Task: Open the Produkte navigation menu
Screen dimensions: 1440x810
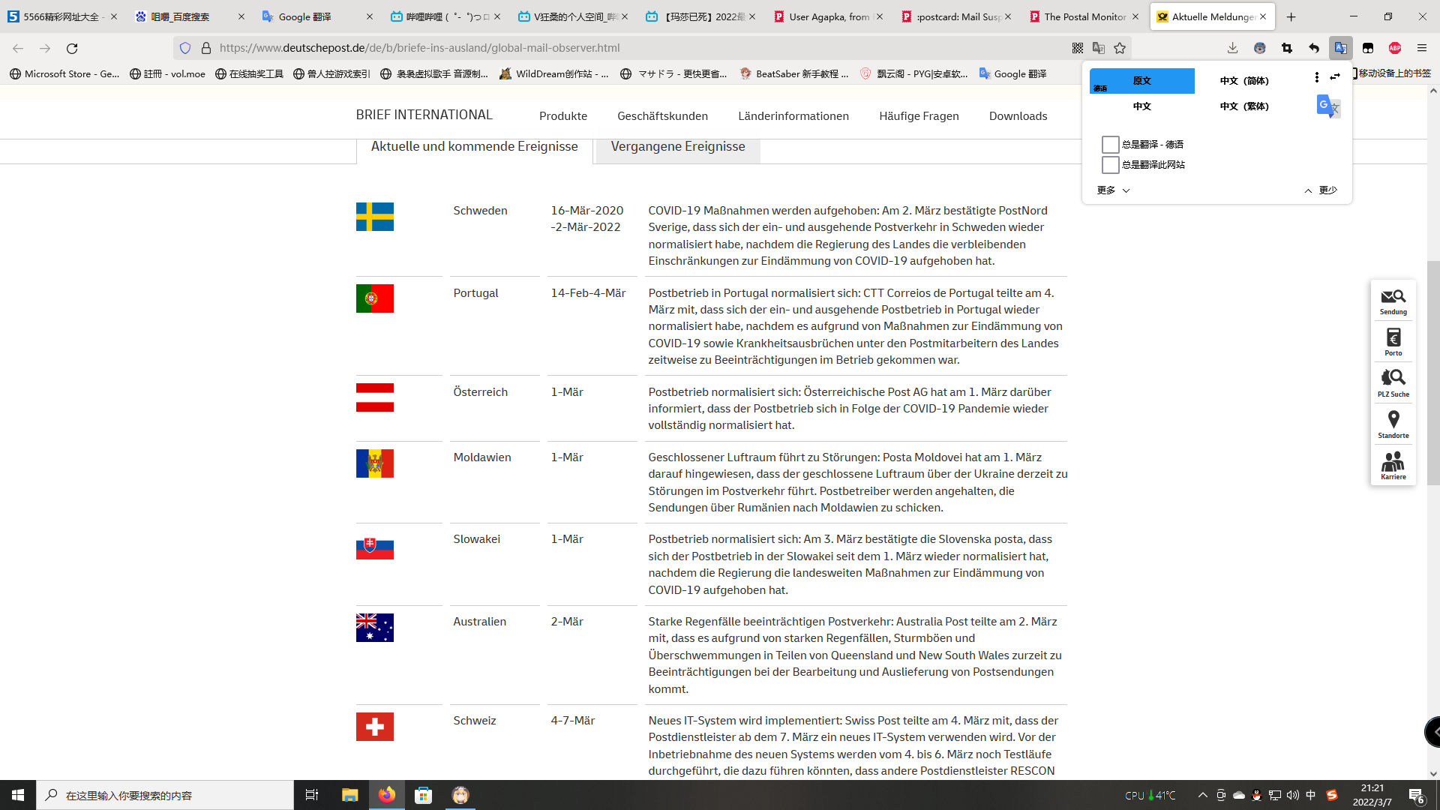Action: pyautogui.click(x=563, y=116)
